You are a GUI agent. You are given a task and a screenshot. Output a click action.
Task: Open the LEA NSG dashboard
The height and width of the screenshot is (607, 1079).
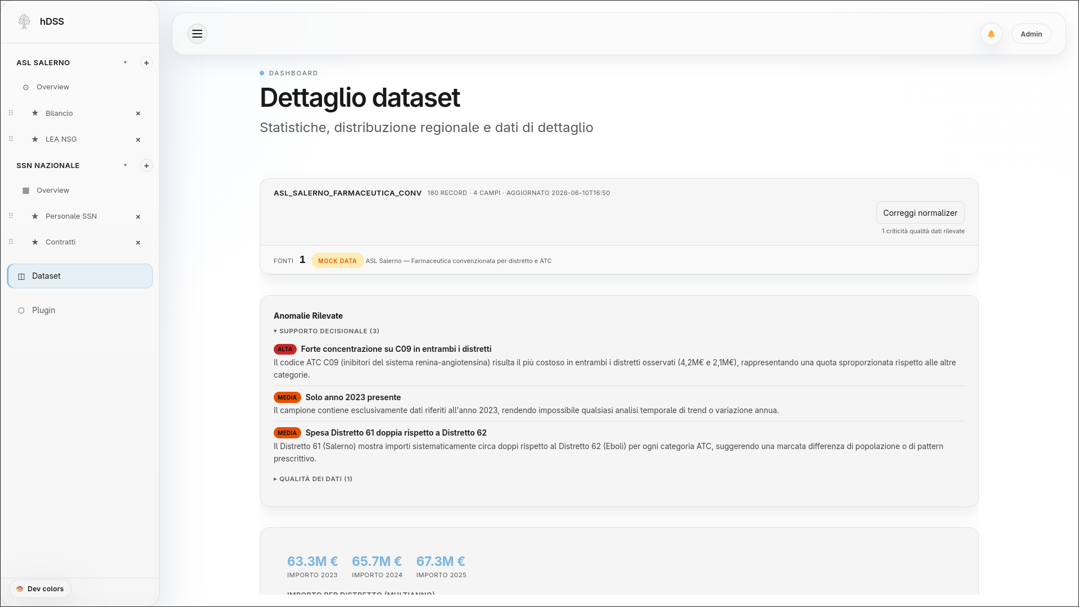point(61,139)
